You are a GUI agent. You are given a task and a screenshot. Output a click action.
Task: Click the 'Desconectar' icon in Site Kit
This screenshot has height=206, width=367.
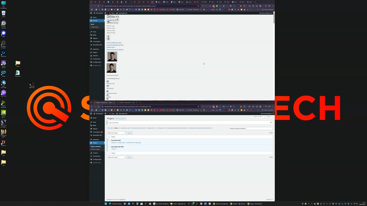point(108,86)
